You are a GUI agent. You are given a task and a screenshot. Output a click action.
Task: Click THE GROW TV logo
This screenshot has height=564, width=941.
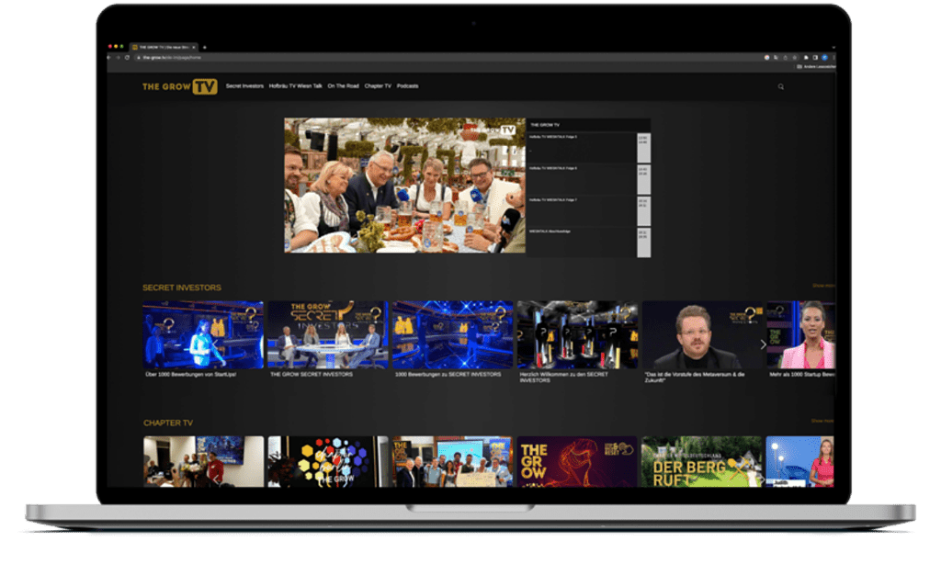179,86
